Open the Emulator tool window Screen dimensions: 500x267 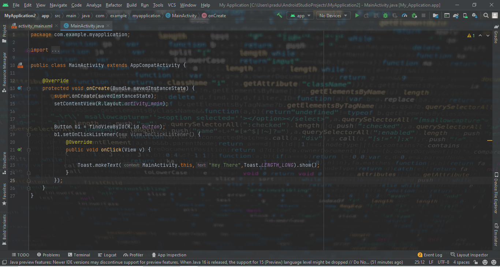496,234
